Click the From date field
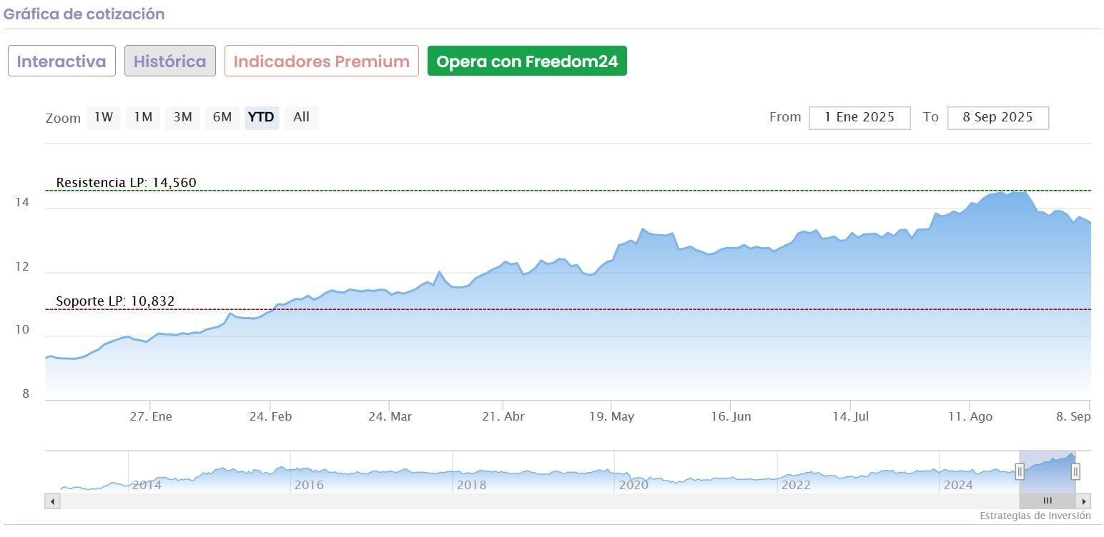 [859, 118]
